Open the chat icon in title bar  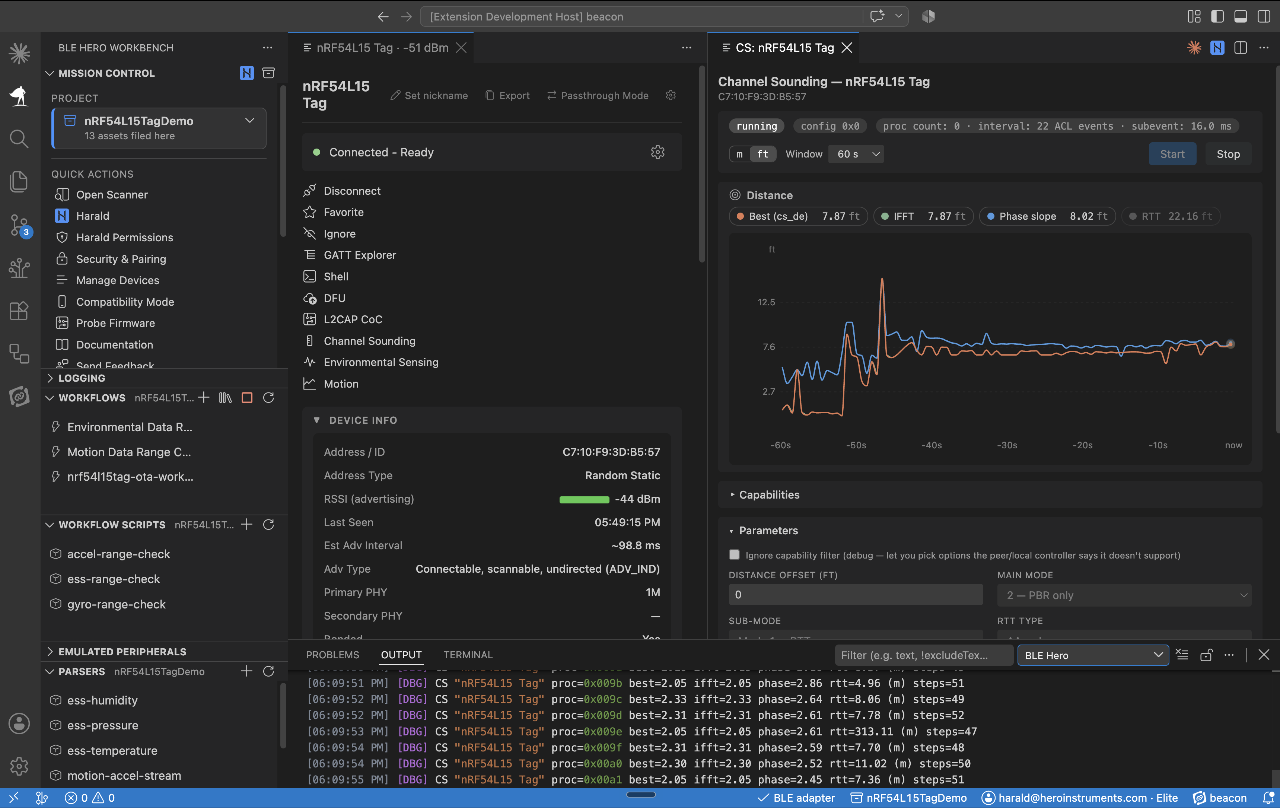(878, 16)
